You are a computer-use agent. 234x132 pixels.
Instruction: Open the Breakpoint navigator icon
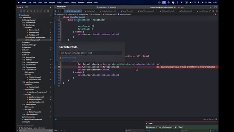(x=45, y=11)
